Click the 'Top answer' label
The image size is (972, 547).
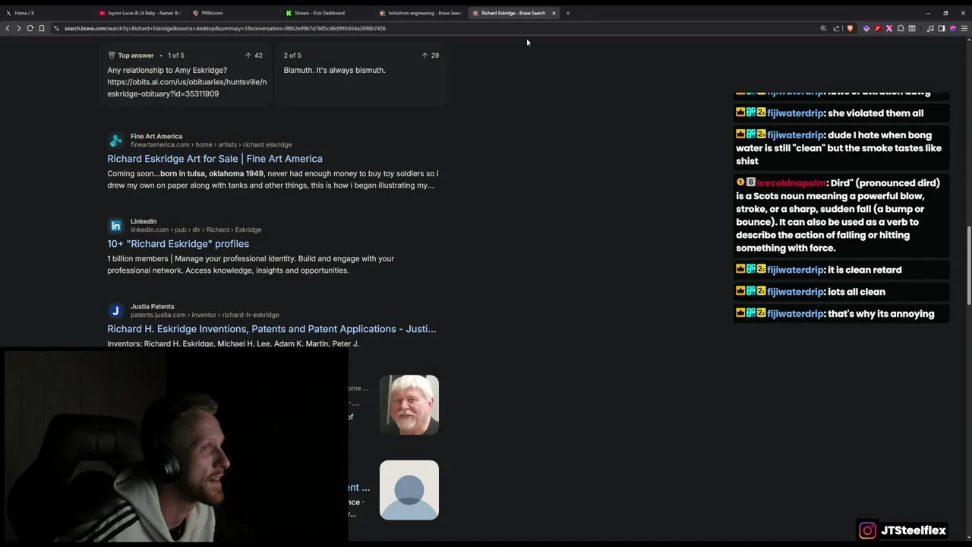[x=135, y=55]
